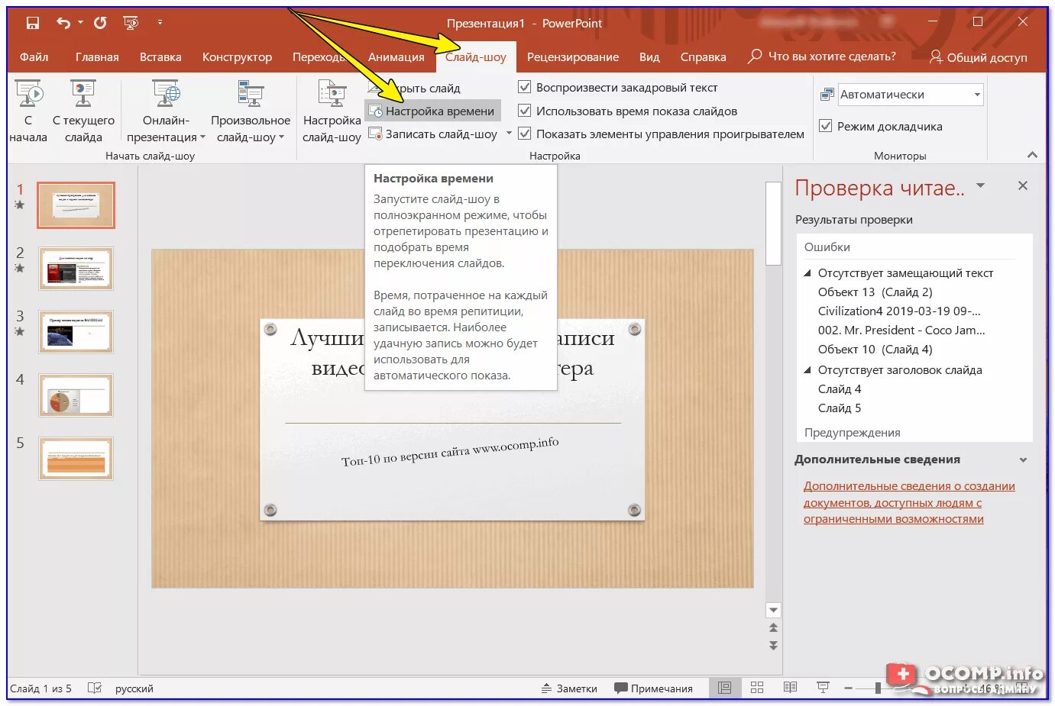Click 'Настройка слайд-шоу' button
The image size is (1055, 706).
click(332, 111)
